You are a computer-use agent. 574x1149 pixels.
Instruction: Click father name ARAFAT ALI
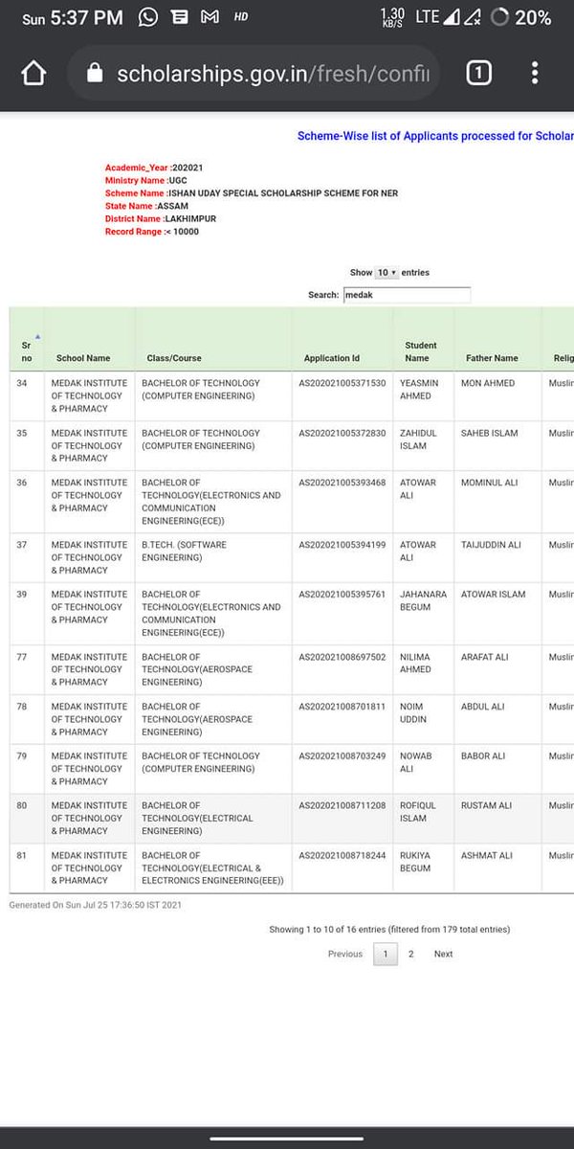486,657
